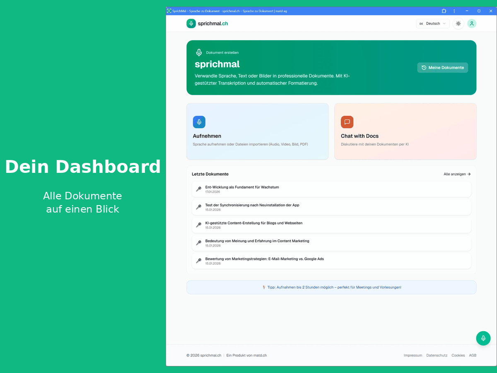Click Alle anzeigen link
The width and height of the screenshot is (497, 373).
(457, 174)
